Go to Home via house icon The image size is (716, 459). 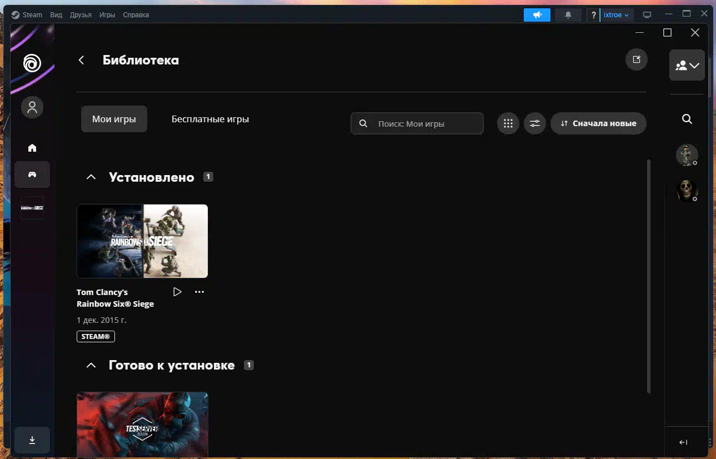[x=32, y=148]
